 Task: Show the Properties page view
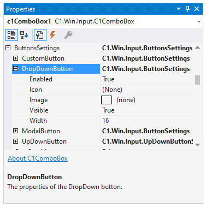coord(40,35)
